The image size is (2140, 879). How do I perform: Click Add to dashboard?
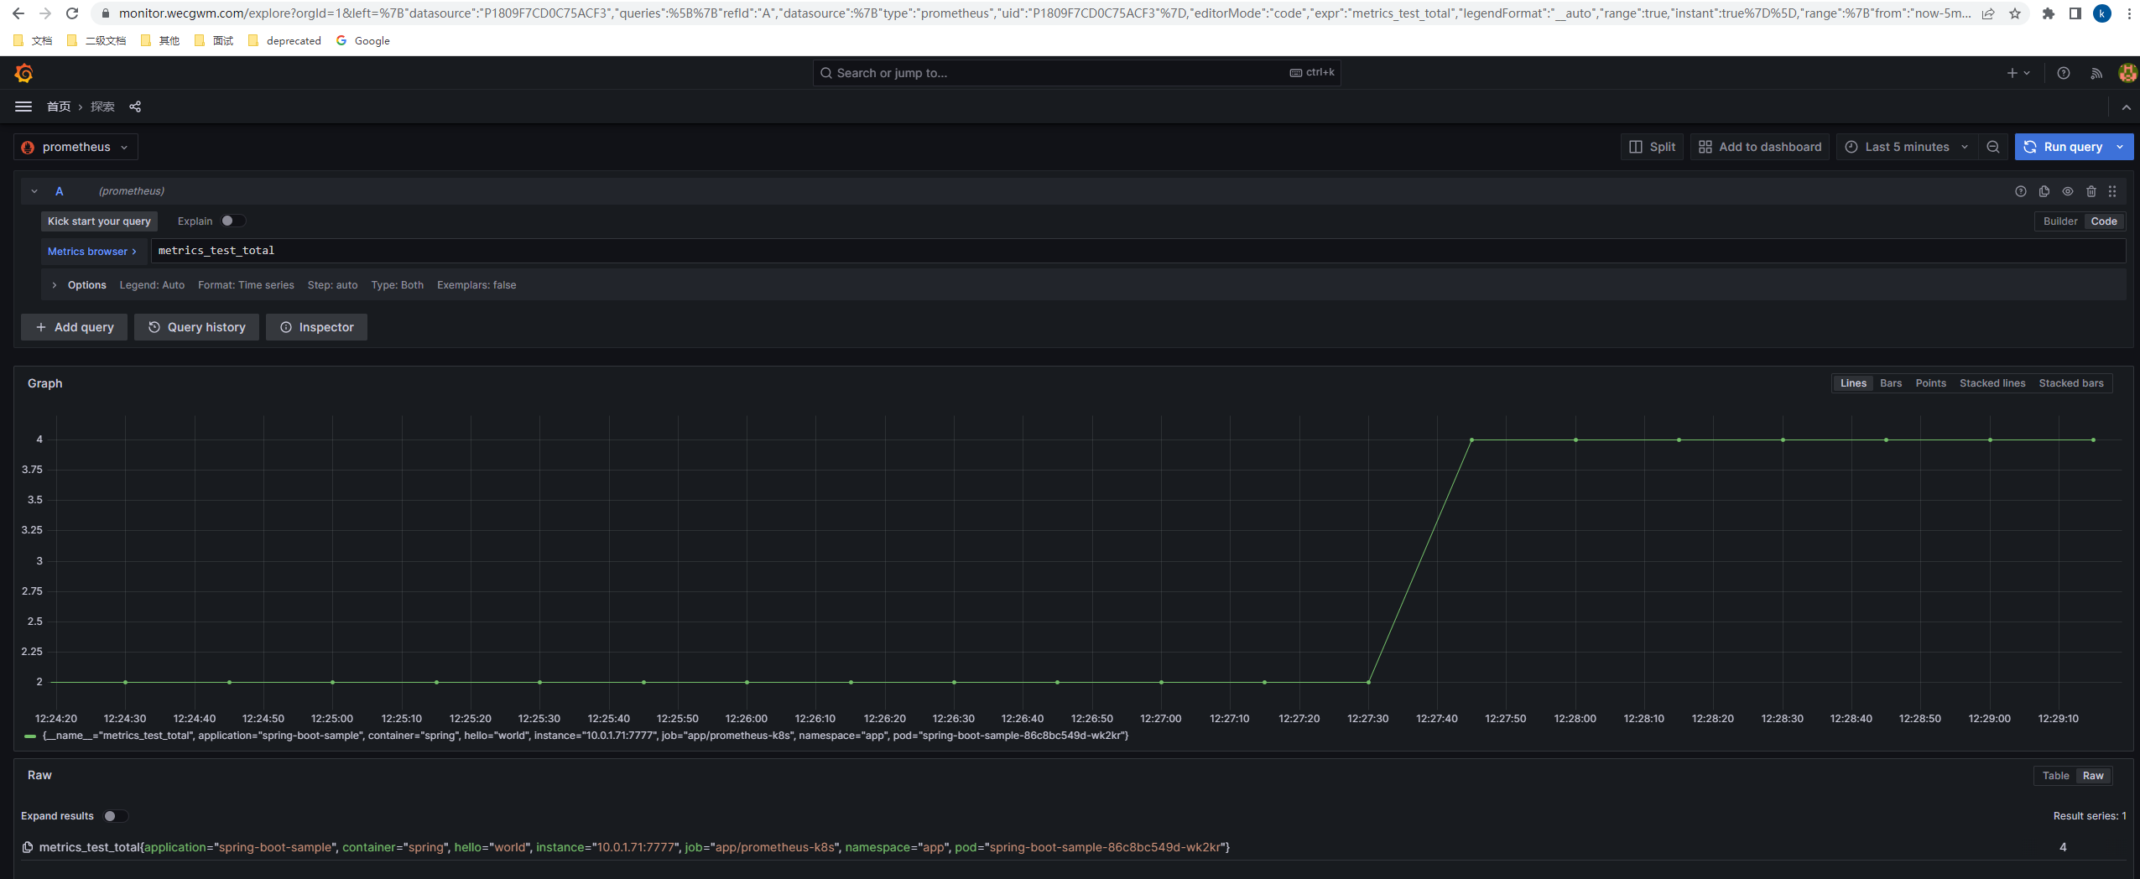coord(1759,147)
